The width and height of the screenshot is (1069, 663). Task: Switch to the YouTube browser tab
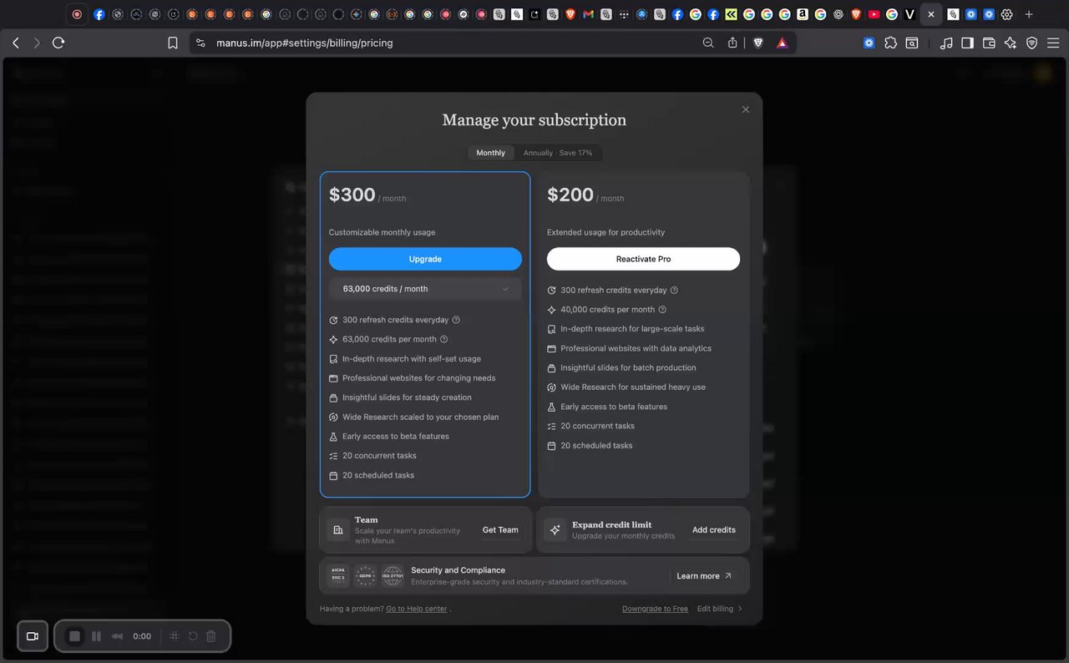[874, 14]
